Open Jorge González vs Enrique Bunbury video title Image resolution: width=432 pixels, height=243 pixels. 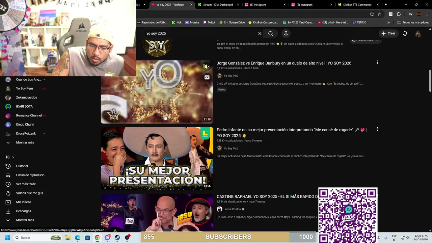click(284, 63)
